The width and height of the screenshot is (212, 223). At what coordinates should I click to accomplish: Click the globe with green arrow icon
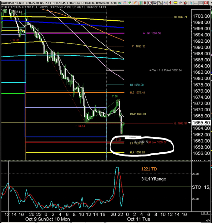[120, 3]
